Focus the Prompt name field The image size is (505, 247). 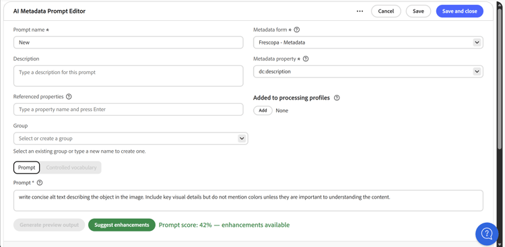pyautogui.click(x=128, y=42)
